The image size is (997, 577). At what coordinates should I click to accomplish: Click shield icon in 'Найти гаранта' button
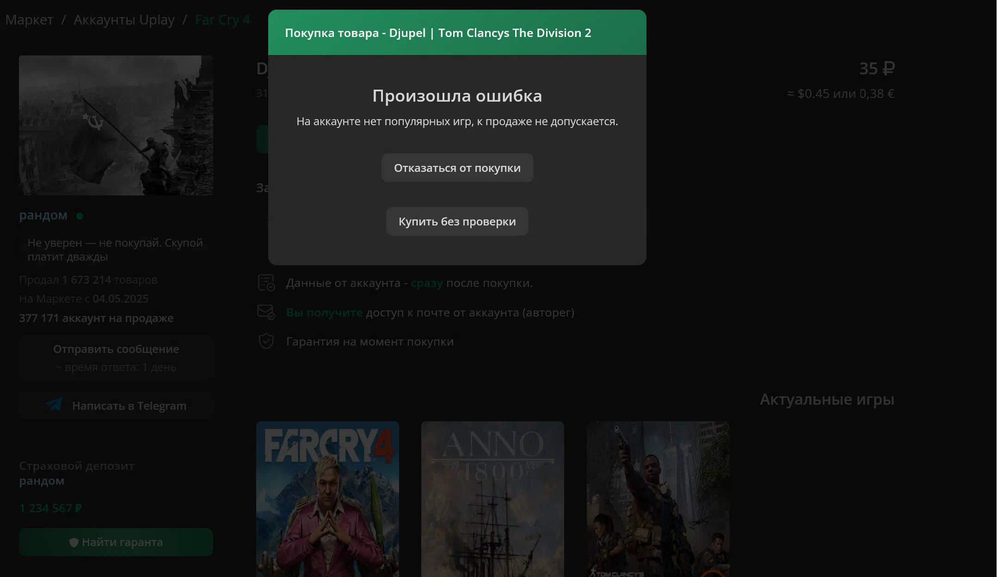74,542
